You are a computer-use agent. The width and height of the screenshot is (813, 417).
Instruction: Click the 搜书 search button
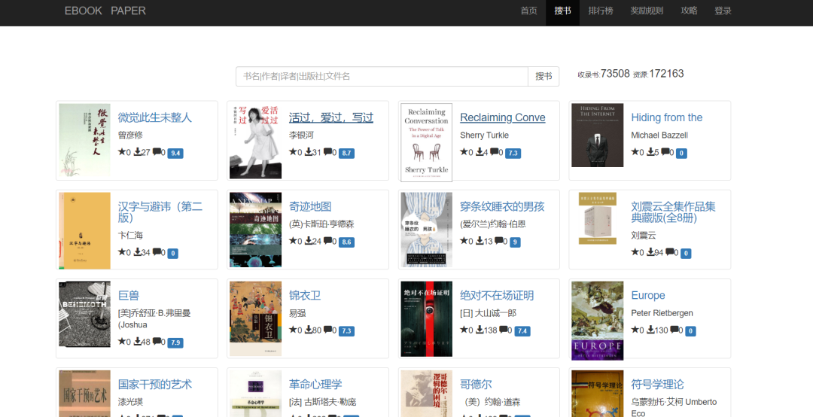(x=544, y=76)
